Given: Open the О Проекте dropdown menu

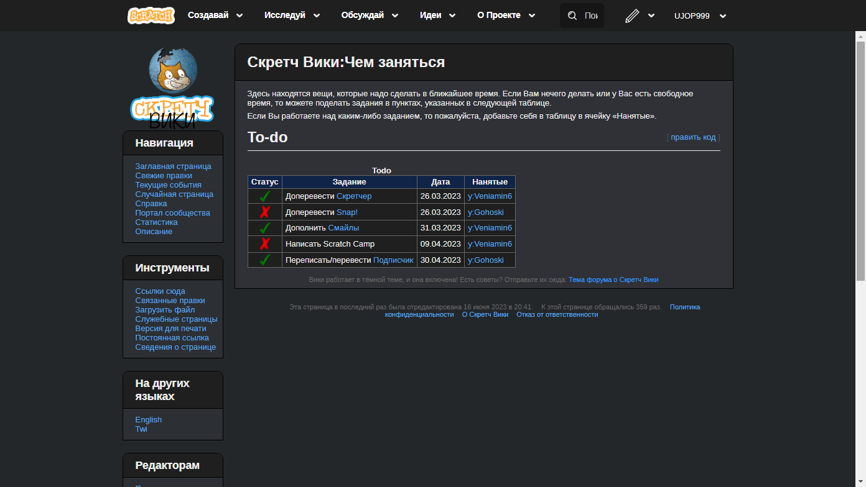Looking at the screenshot, I should tap(506, 16).
